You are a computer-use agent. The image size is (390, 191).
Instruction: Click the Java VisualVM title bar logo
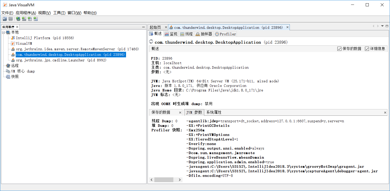tap(5, 5)
